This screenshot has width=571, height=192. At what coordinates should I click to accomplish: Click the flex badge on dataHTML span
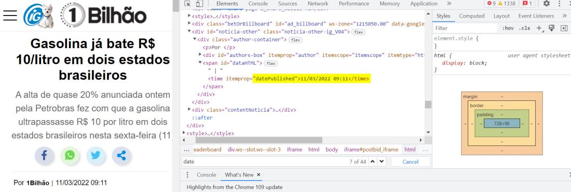click(270, 63)
